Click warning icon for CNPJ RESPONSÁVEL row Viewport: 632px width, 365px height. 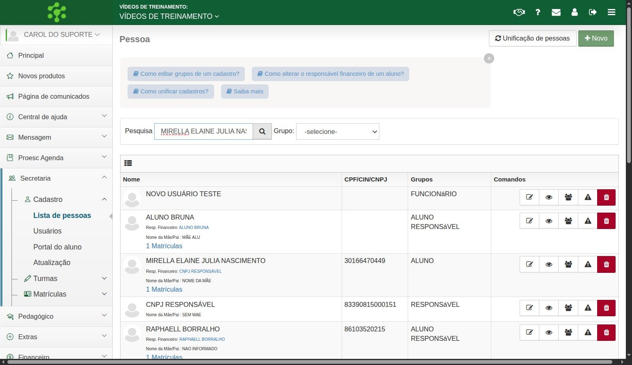point(588,308)
